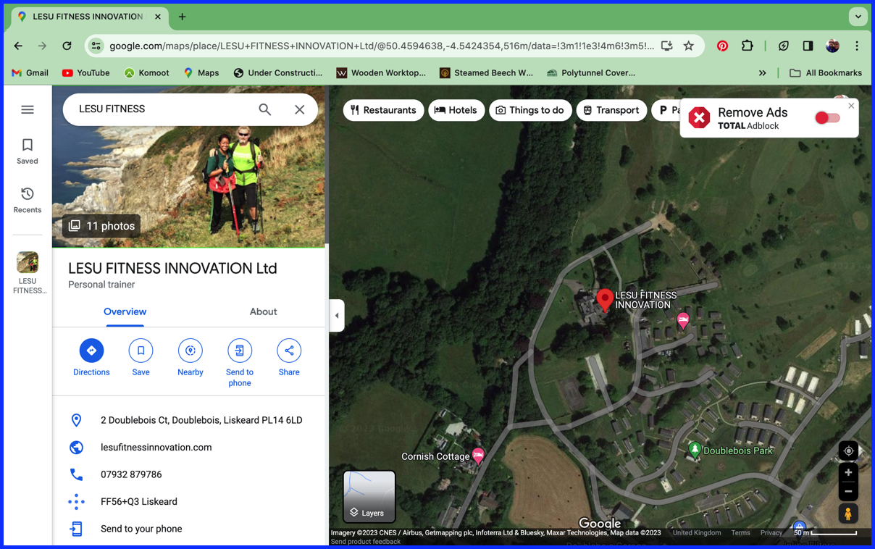Click the phone number 07932 879786
The width and height of the screenshot is (875, 549).
pos(131,474)
